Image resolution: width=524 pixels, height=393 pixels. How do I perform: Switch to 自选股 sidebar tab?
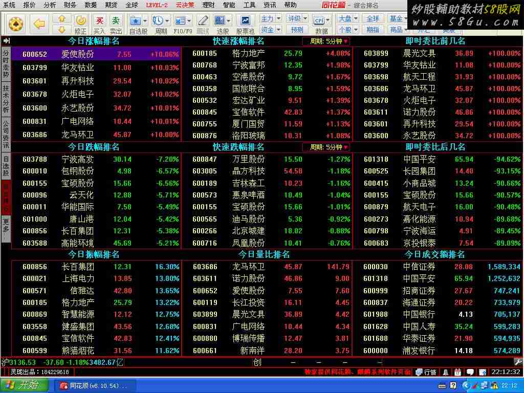click(x=6, y=165)
